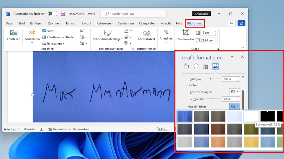
Task: Click the save diskette icon in title bar
Action: [63, 14]
